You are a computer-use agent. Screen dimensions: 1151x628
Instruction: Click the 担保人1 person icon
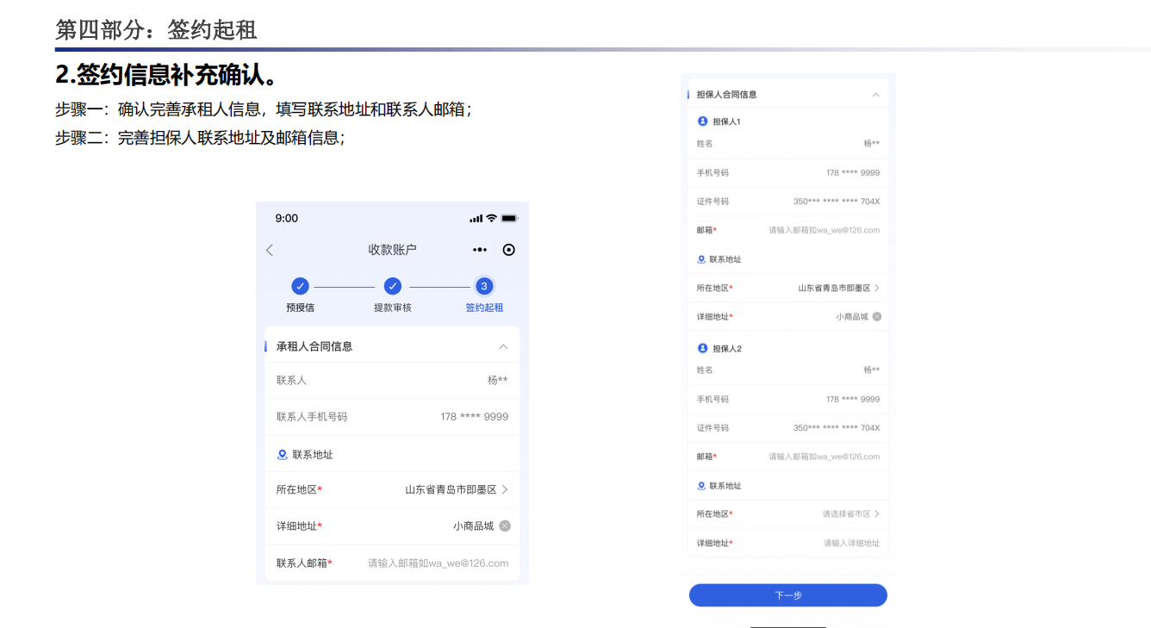702,121
